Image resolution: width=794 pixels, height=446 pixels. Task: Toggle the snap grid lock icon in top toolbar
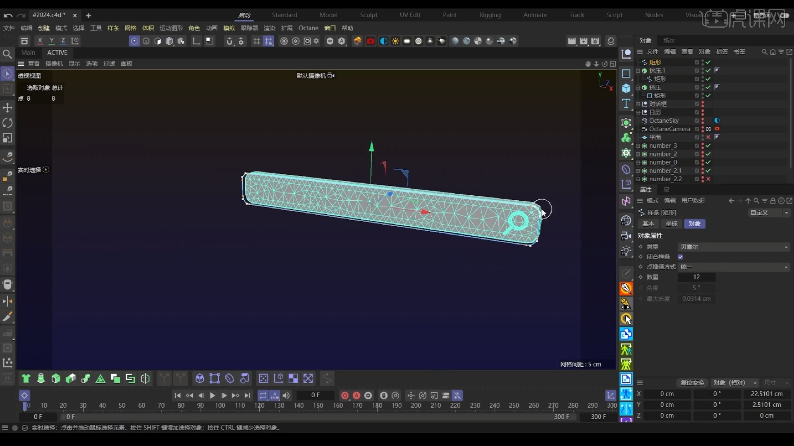pos(268,41)
